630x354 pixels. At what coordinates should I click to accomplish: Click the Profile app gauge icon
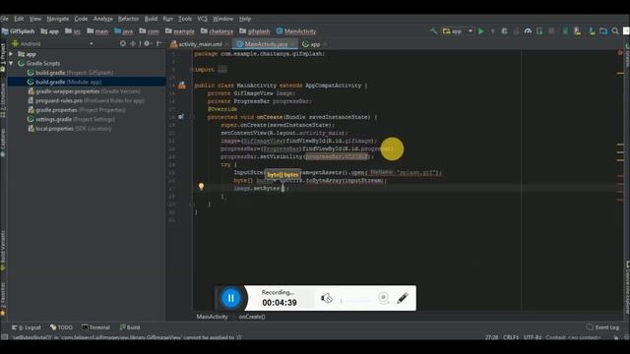point(528,30)
